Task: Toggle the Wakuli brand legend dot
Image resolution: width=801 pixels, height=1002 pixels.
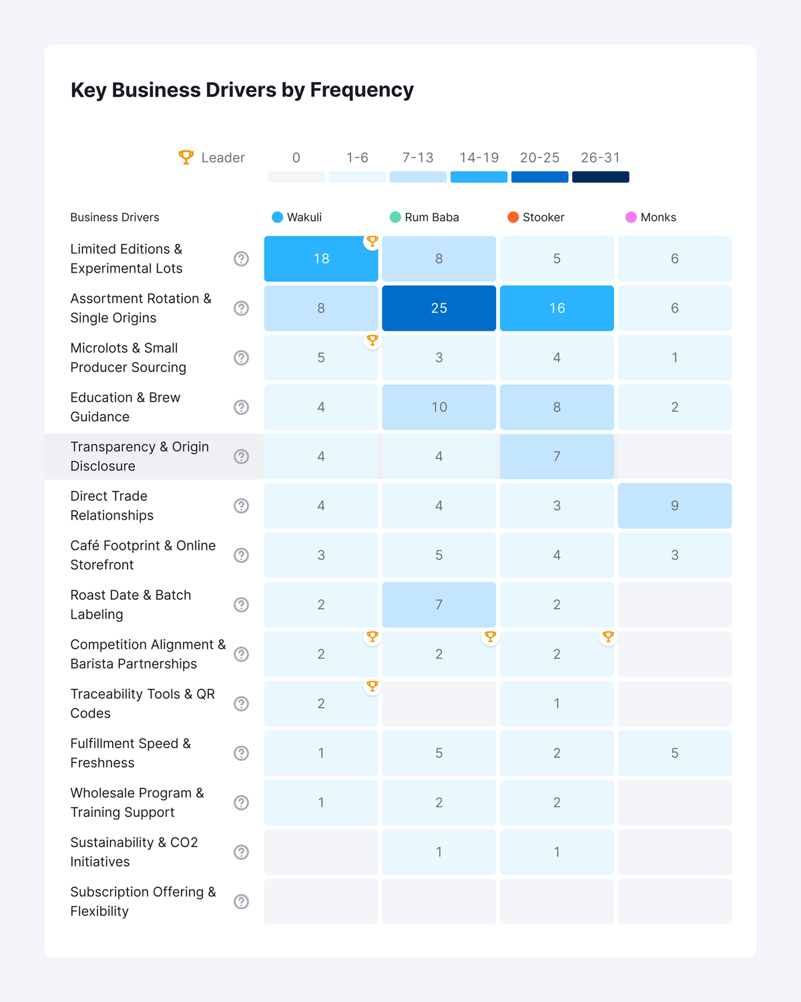Action: click(278, 217)
